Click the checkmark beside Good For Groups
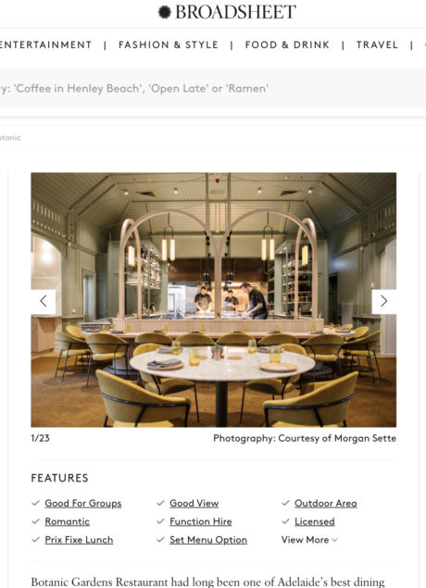Viewport: 426px width, 588px height. (36, 503)
